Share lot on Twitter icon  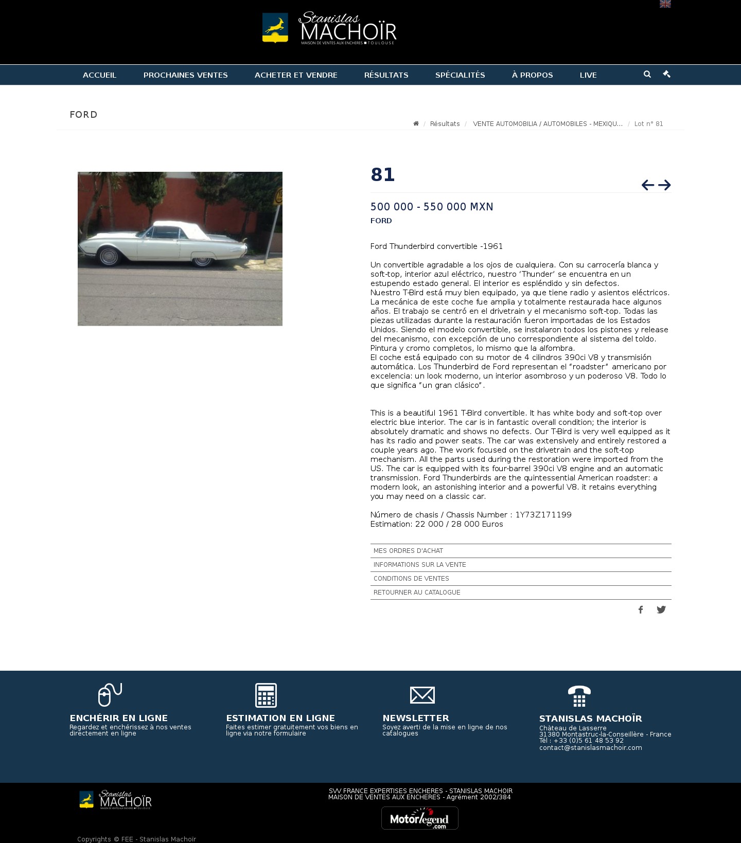click(661, 610)
